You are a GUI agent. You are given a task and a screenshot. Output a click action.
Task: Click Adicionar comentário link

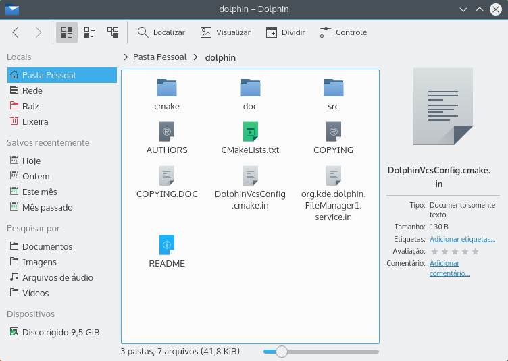[449, 268]
